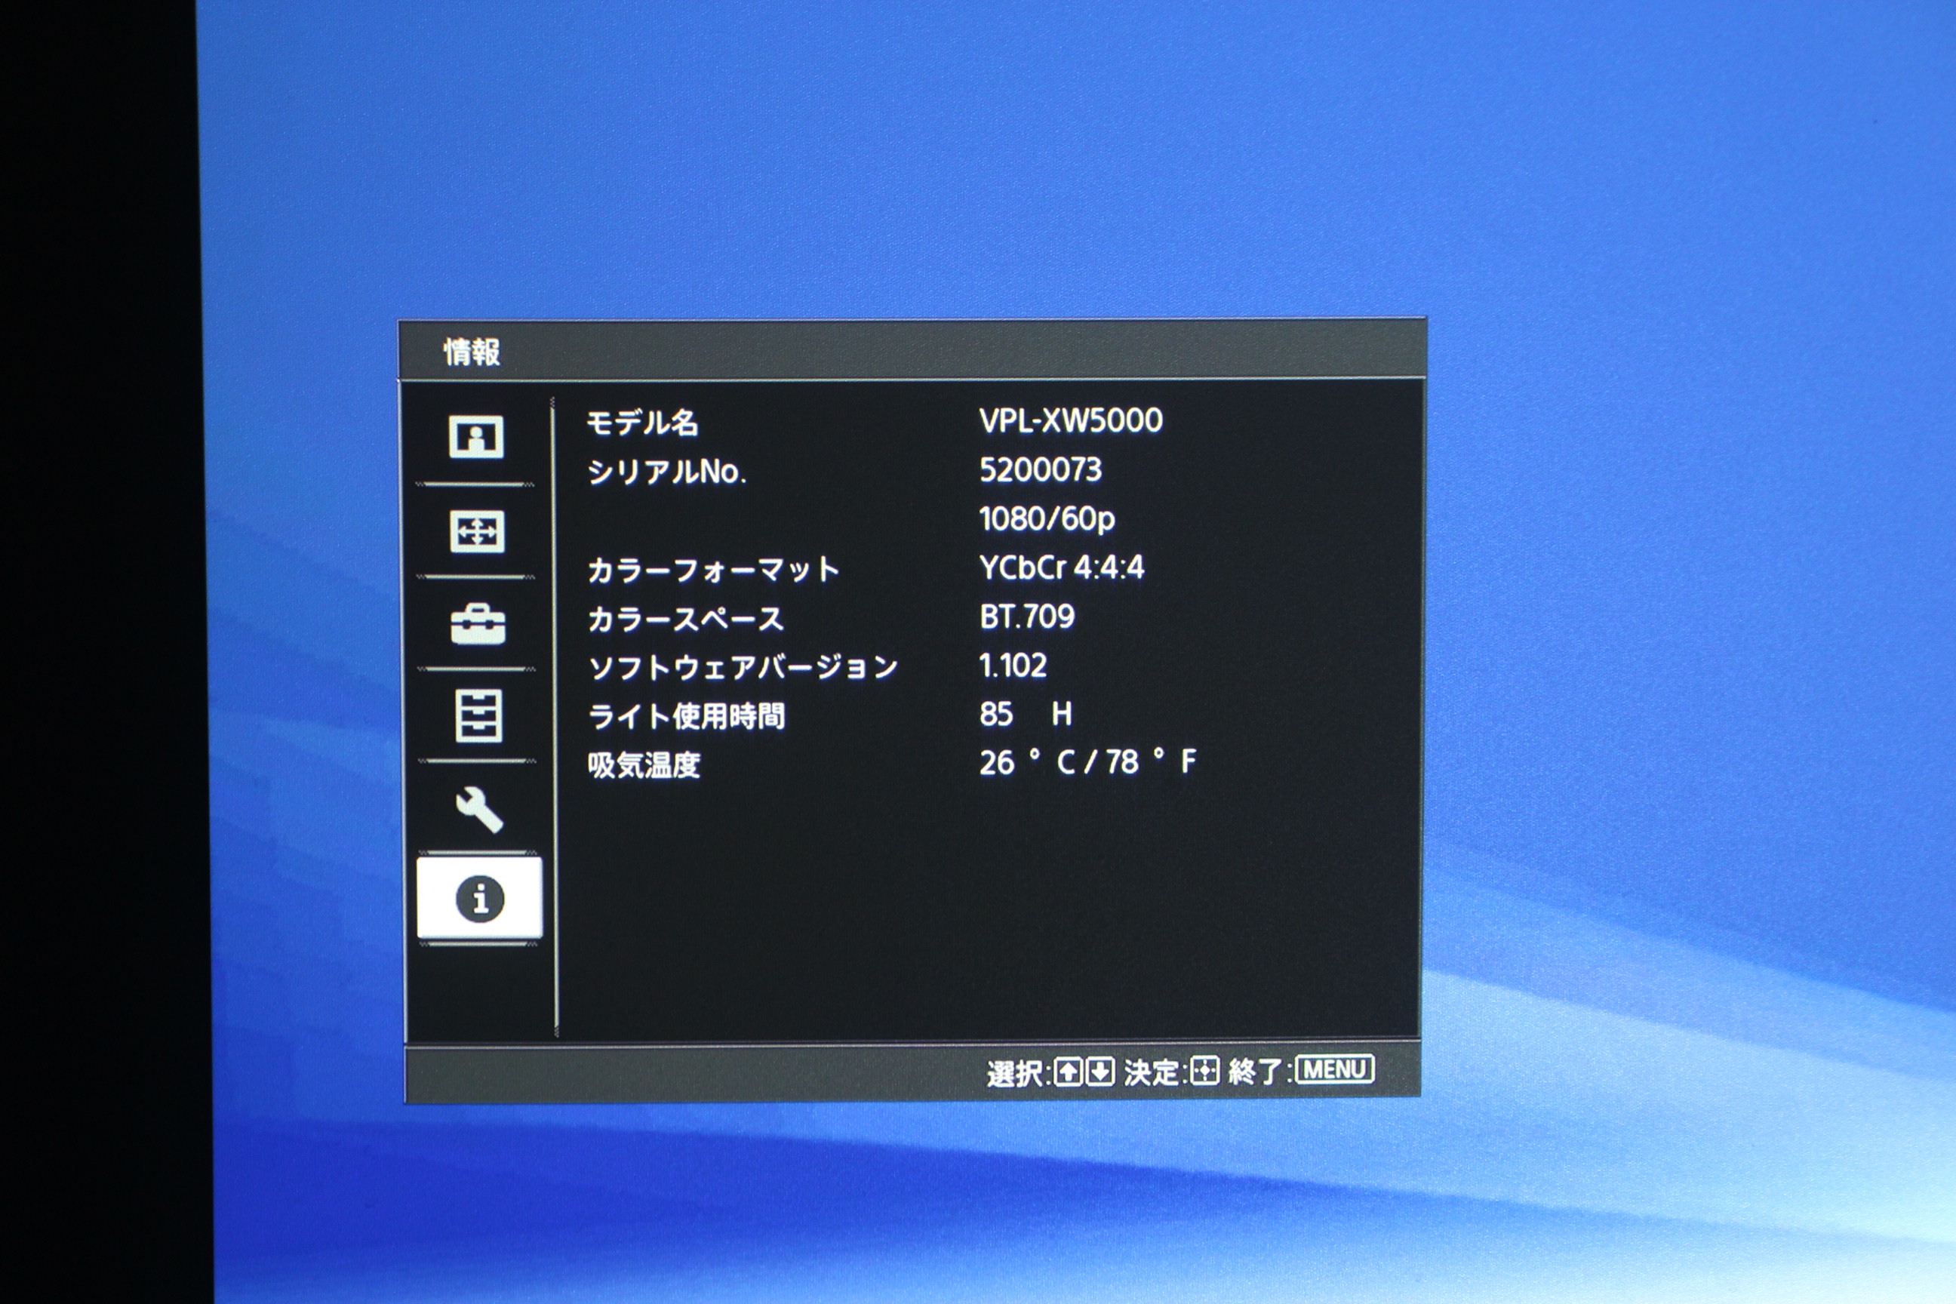Open the toolbox Setup menu icon
Viewport: 1956px width, 1304px height.
[478, 624]
